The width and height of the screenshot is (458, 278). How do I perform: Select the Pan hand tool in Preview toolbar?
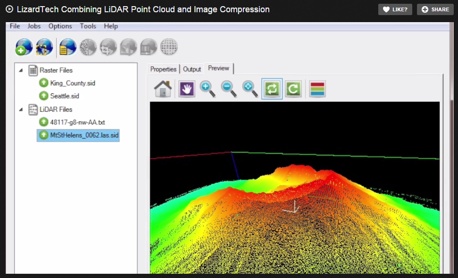pos(186,89)
